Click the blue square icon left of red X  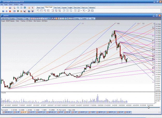(7, 11)
